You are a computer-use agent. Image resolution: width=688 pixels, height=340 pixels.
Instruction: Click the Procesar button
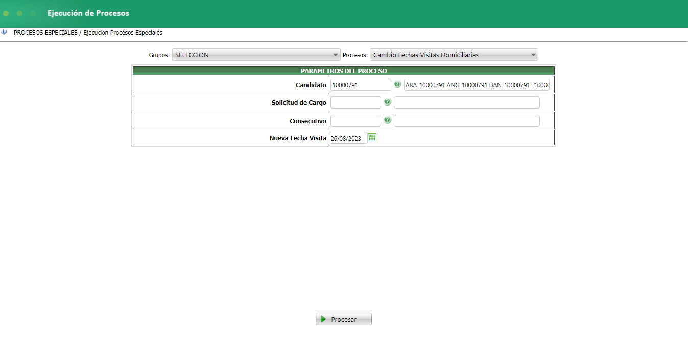[344, 319]
